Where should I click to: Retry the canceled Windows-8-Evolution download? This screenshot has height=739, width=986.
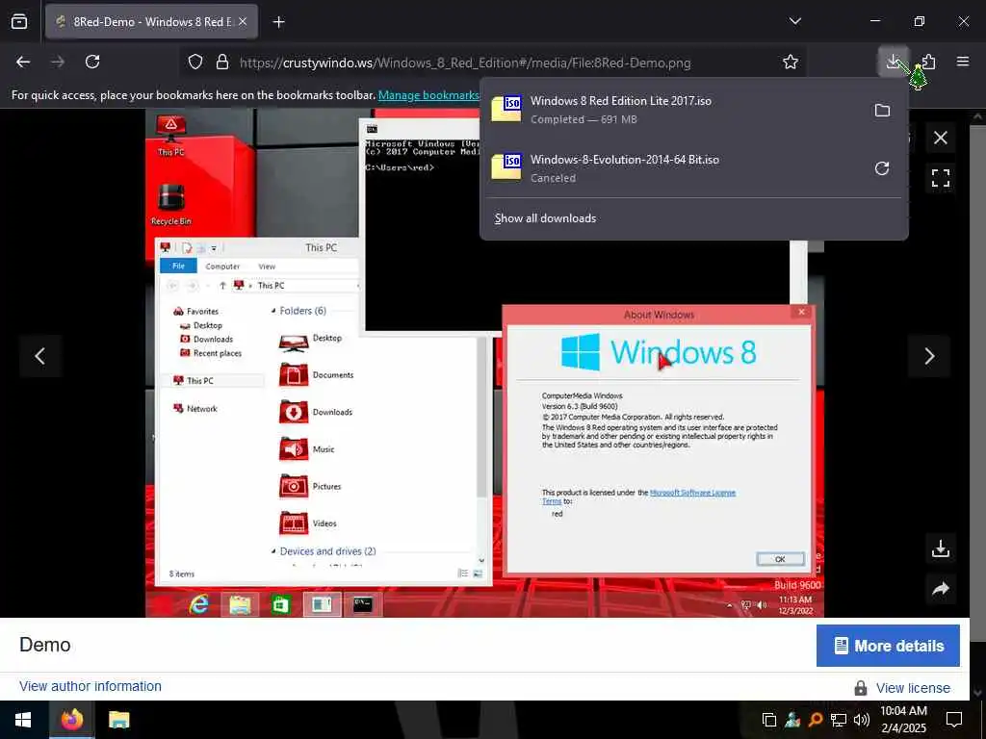pyautogui.click(x=882, y=168)
